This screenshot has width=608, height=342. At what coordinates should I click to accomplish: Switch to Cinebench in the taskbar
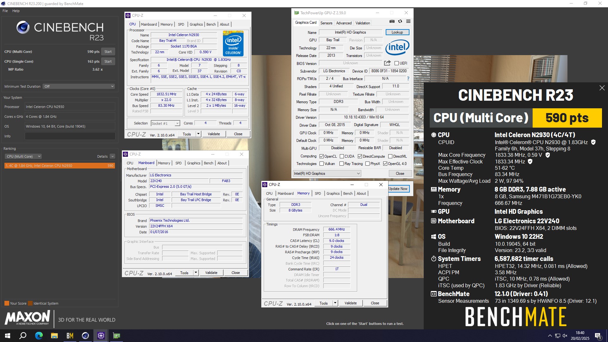pos(85,336)
